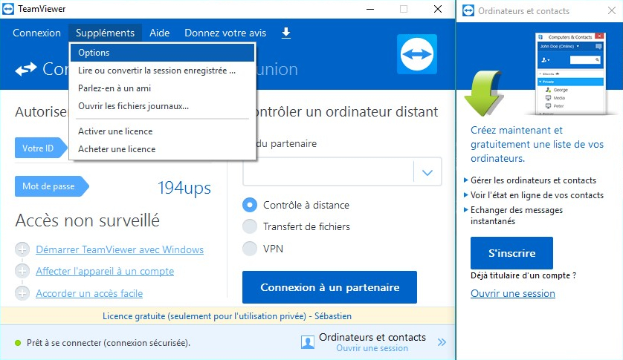The image size is (623, 360).
Task: Open Donnez votre avis menu
Action: click(x=225, y=33)
